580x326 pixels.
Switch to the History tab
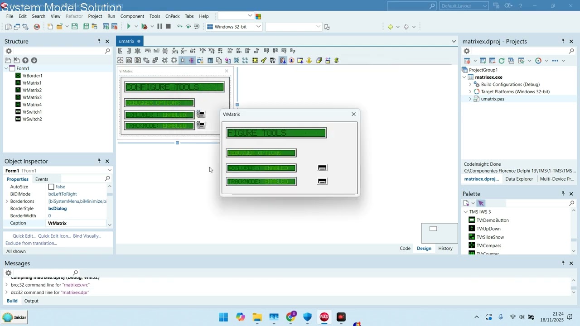[x=445, y=248]
